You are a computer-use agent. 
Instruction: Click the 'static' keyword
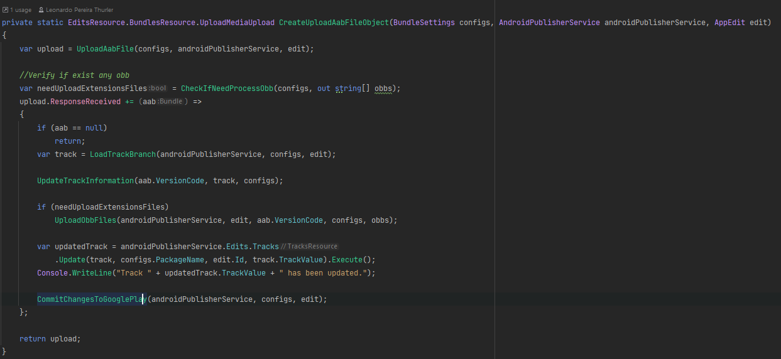coord(50,23)
